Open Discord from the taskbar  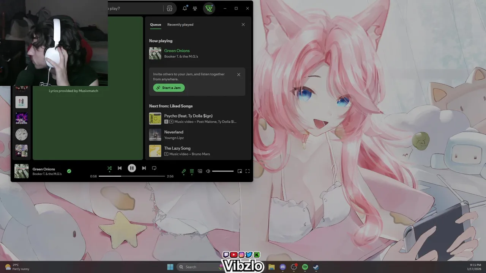pos(282,267)
